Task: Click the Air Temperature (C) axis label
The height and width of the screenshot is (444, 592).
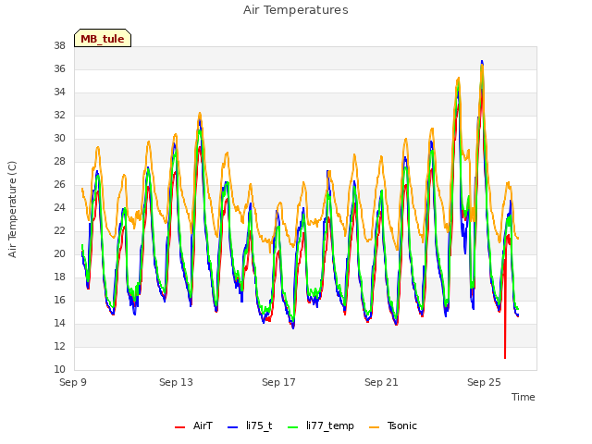Action: point(12,209)
